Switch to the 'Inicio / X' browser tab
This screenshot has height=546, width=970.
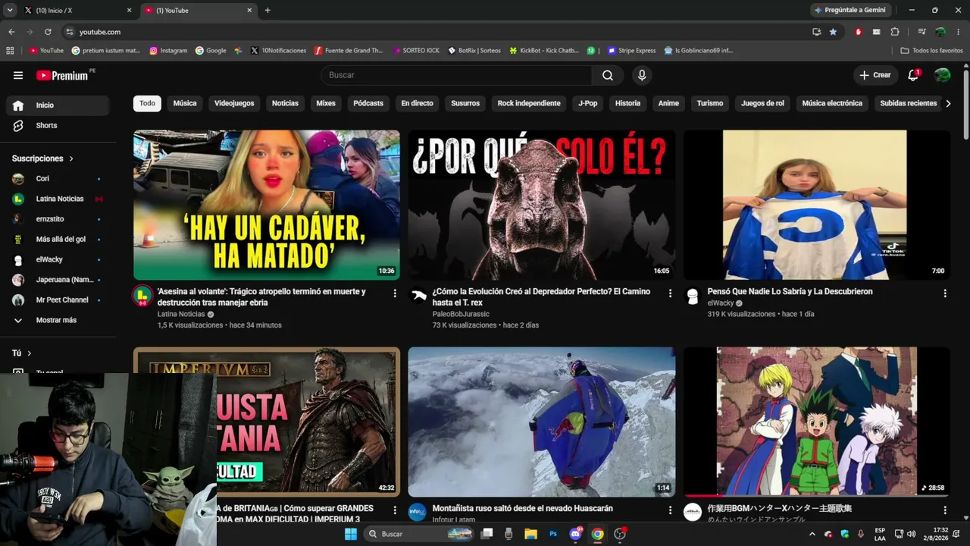78,11
